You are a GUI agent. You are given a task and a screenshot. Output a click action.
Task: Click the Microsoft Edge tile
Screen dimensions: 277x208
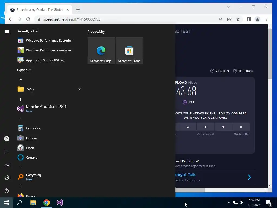point(101,51)
